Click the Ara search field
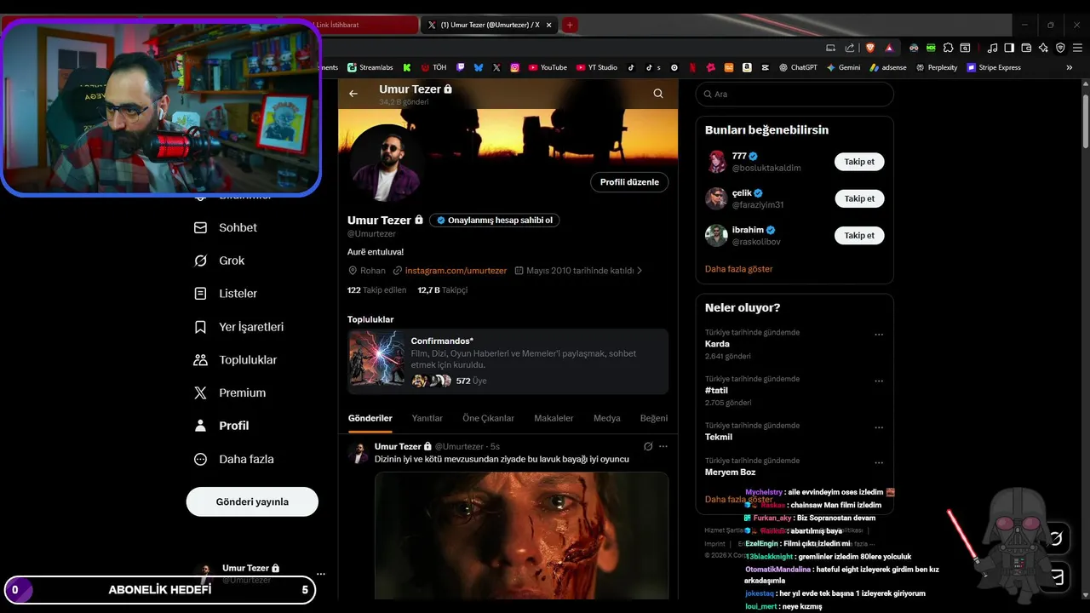Image resolution: width=1090 pixels, height=613 pixels. pyautogui.click(x=795, y=94)
